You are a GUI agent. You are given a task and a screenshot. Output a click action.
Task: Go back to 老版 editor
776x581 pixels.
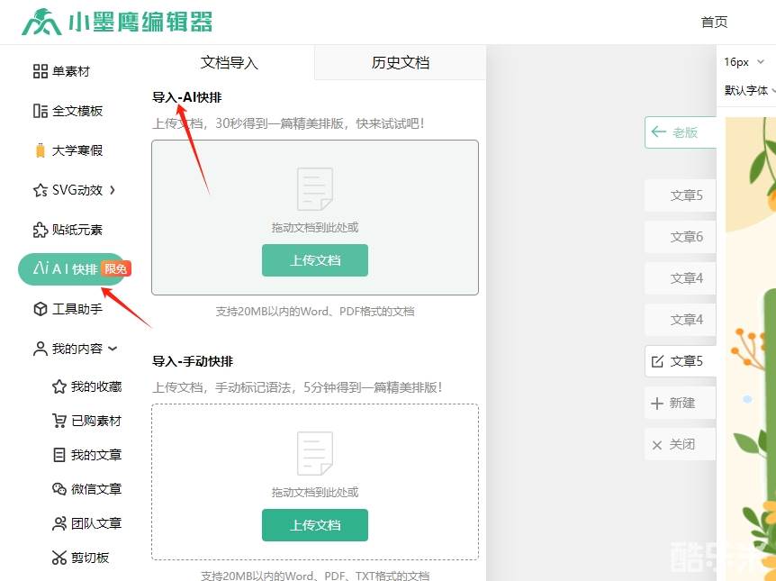click(x=679, y=132)
